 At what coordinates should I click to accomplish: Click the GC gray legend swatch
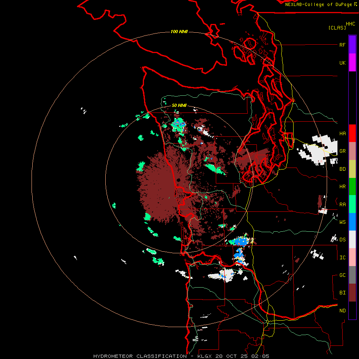(352, 275)
